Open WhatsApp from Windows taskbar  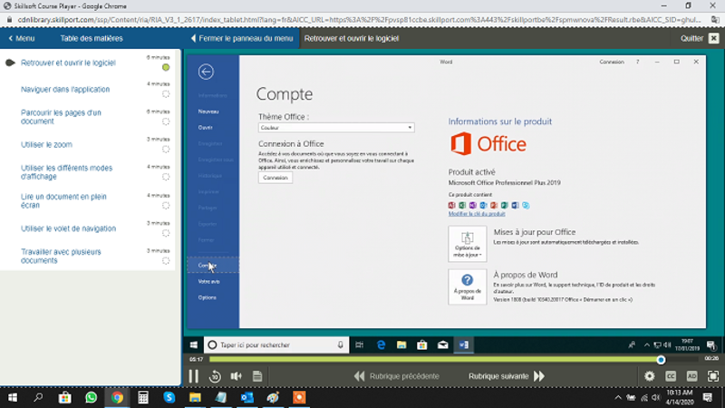pyautogui.click(x=92, y=397)
